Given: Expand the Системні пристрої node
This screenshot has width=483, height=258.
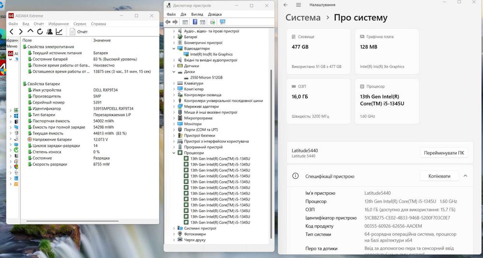Looking at the screenshot, I should [x=174, y=229].
